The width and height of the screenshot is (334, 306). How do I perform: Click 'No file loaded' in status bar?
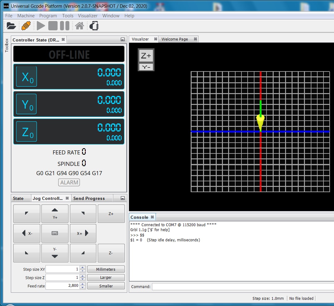tap(301, 298)
